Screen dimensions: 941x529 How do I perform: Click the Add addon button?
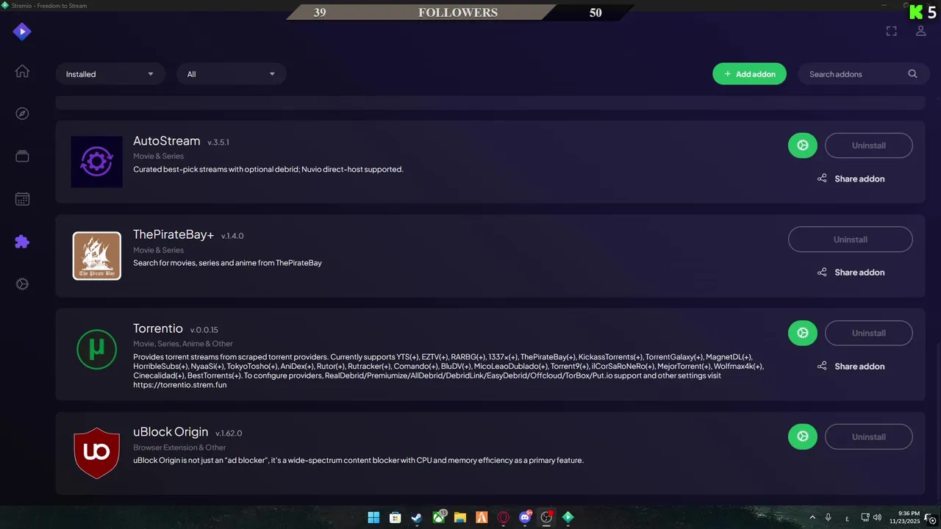[749, 73]
